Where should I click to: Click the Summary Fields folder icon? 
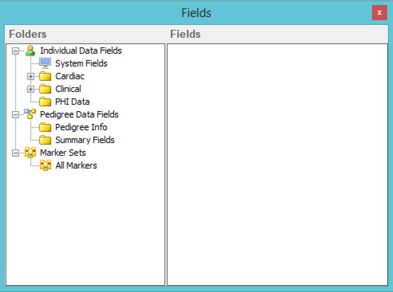click(x=45, y=140)
